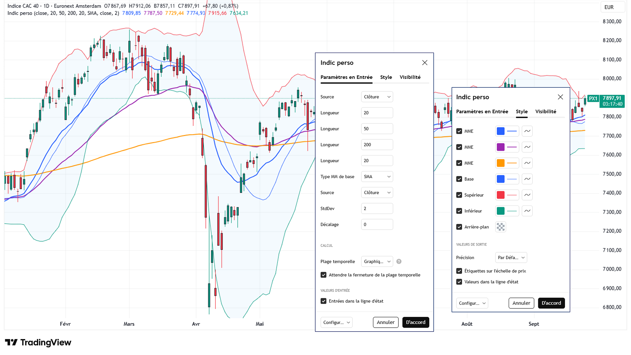Disable the Valeurs dans la ligne d'état checkbox
This screenshot has width=631, height=355.
(459, 282)
